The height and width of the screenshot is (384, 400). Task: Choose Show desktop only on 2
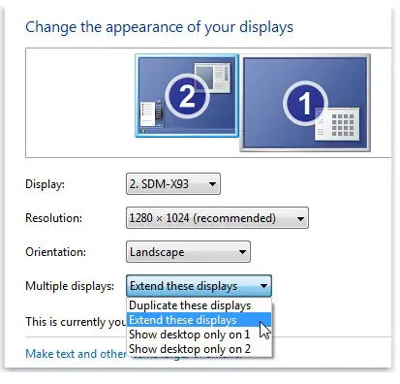200,349
